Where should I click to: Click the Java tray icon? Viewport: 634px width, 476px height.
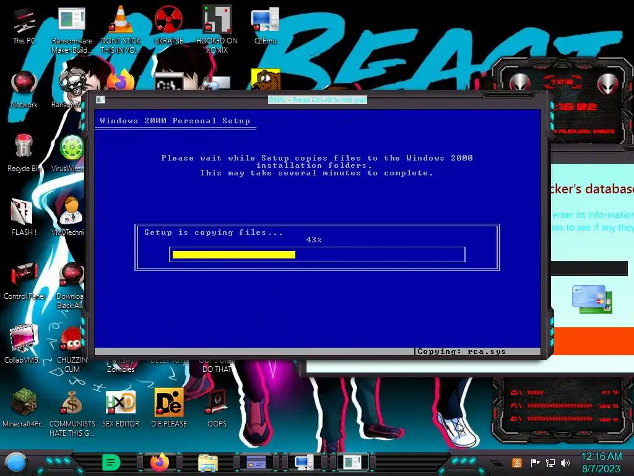click(517, 462)
